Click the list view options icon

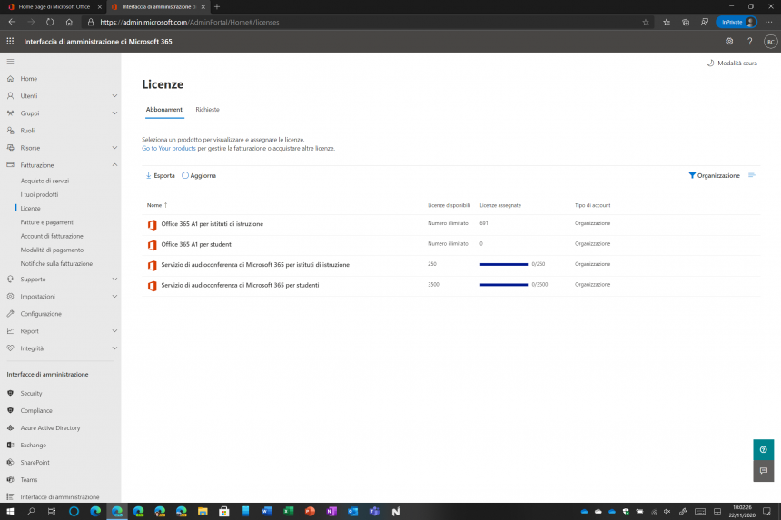click(x=752, y=175)
